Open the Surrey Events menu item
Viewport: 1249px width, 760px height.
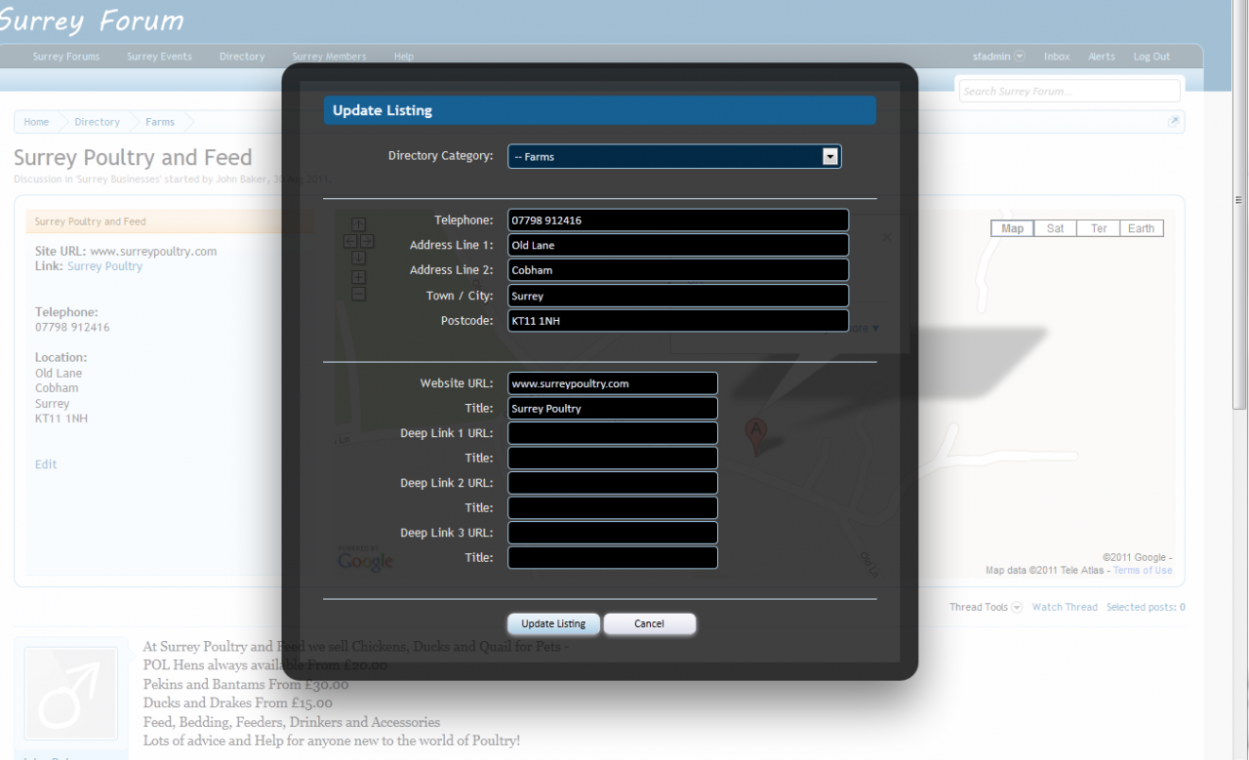159,57
